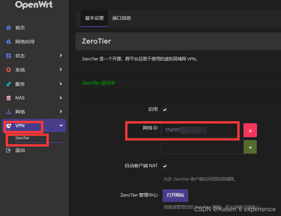Click the NAS menu label
281x216 pixels.
tap(20, 98)
